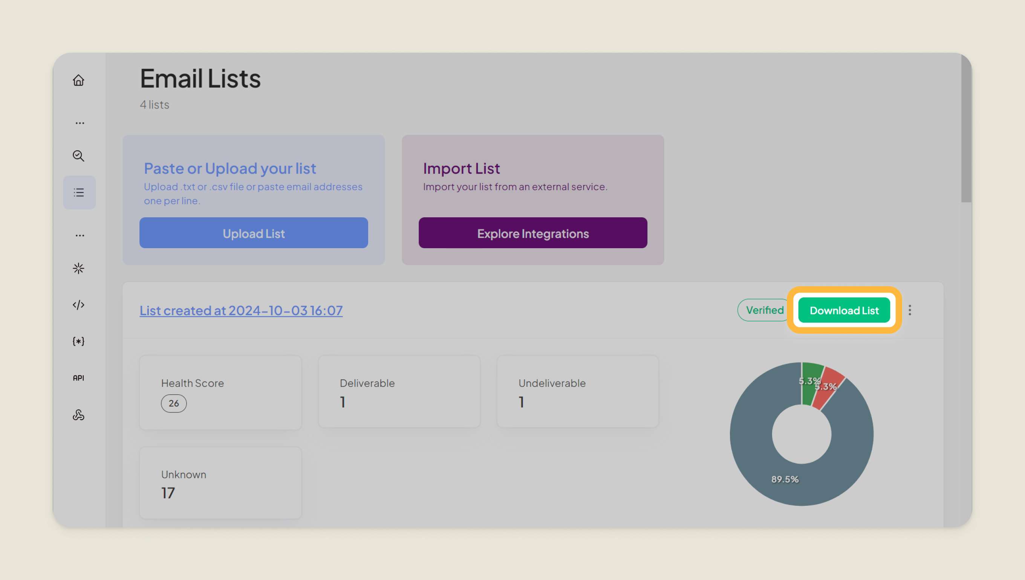Screen dimensions: 1025x580
Task: Click the Verified status badge
Action: (763, 310)
